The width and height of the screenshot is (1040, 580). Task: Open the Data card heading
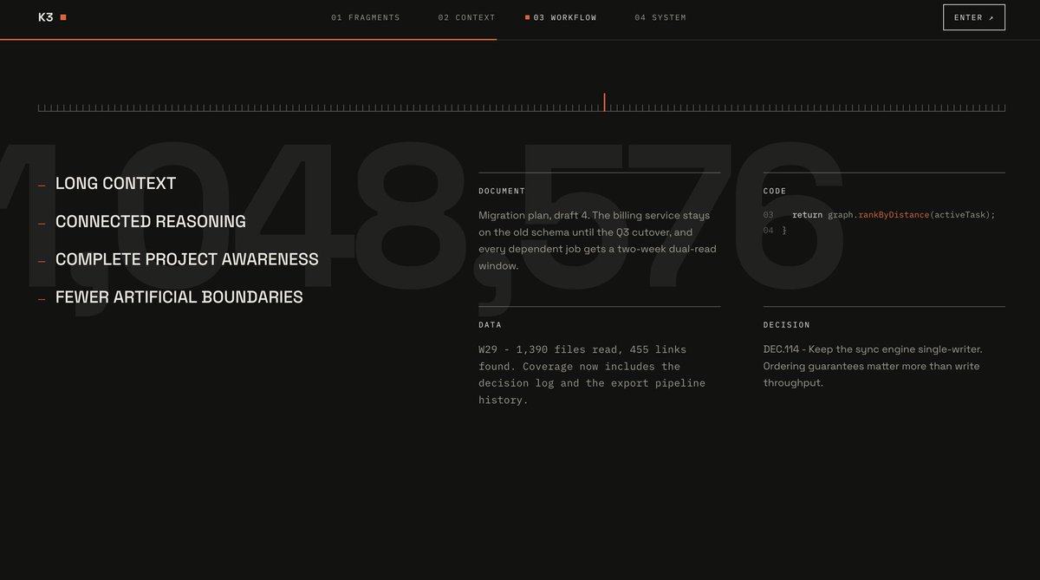point(490,325)
